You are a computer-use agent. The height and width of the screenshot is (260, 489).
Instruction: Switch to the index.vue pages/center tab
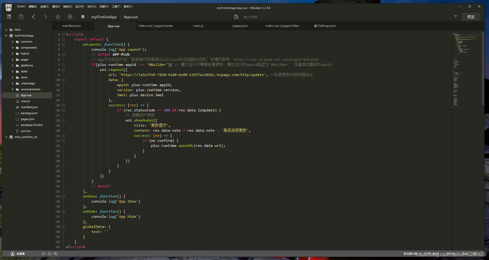(156, 26)
